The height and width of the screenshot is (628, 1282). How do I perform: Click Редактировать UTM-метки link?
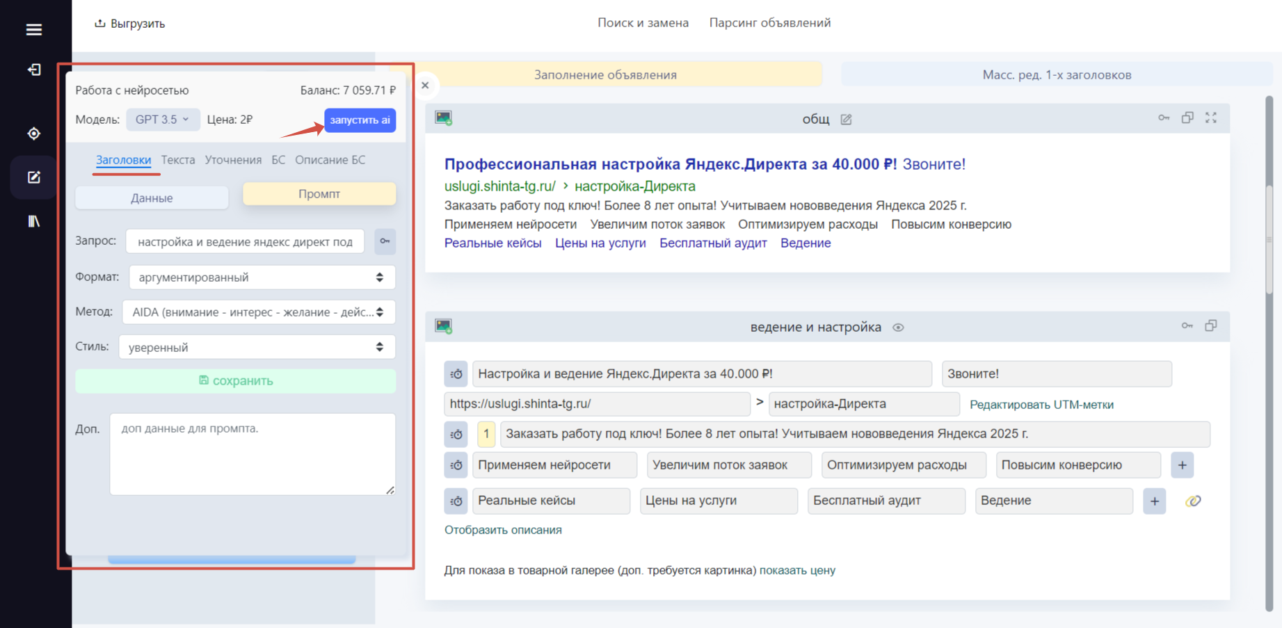[x=1041, y=405]
